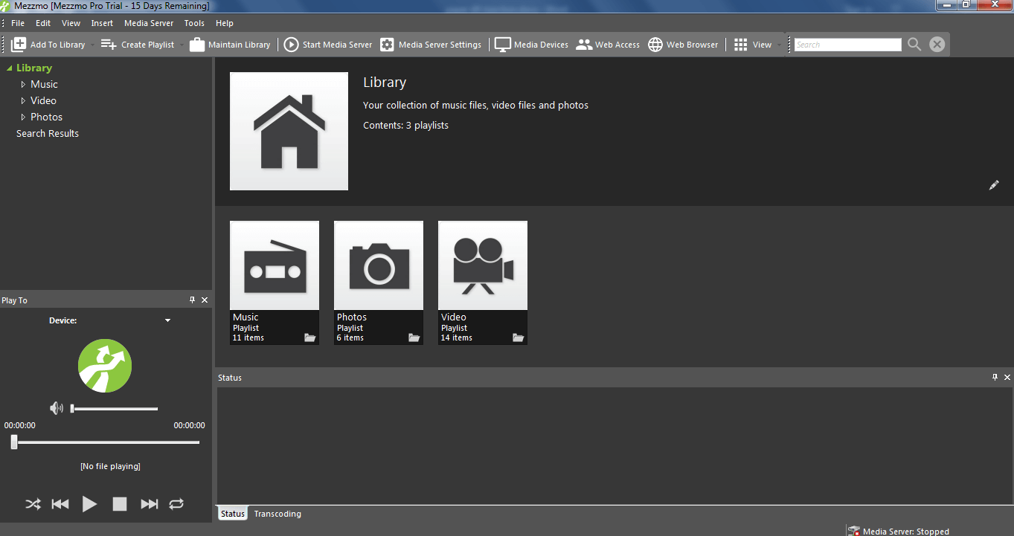This screenshot has width=1014, height=536.
Task: Start Media Server play icon
Action: coord(292,45)
